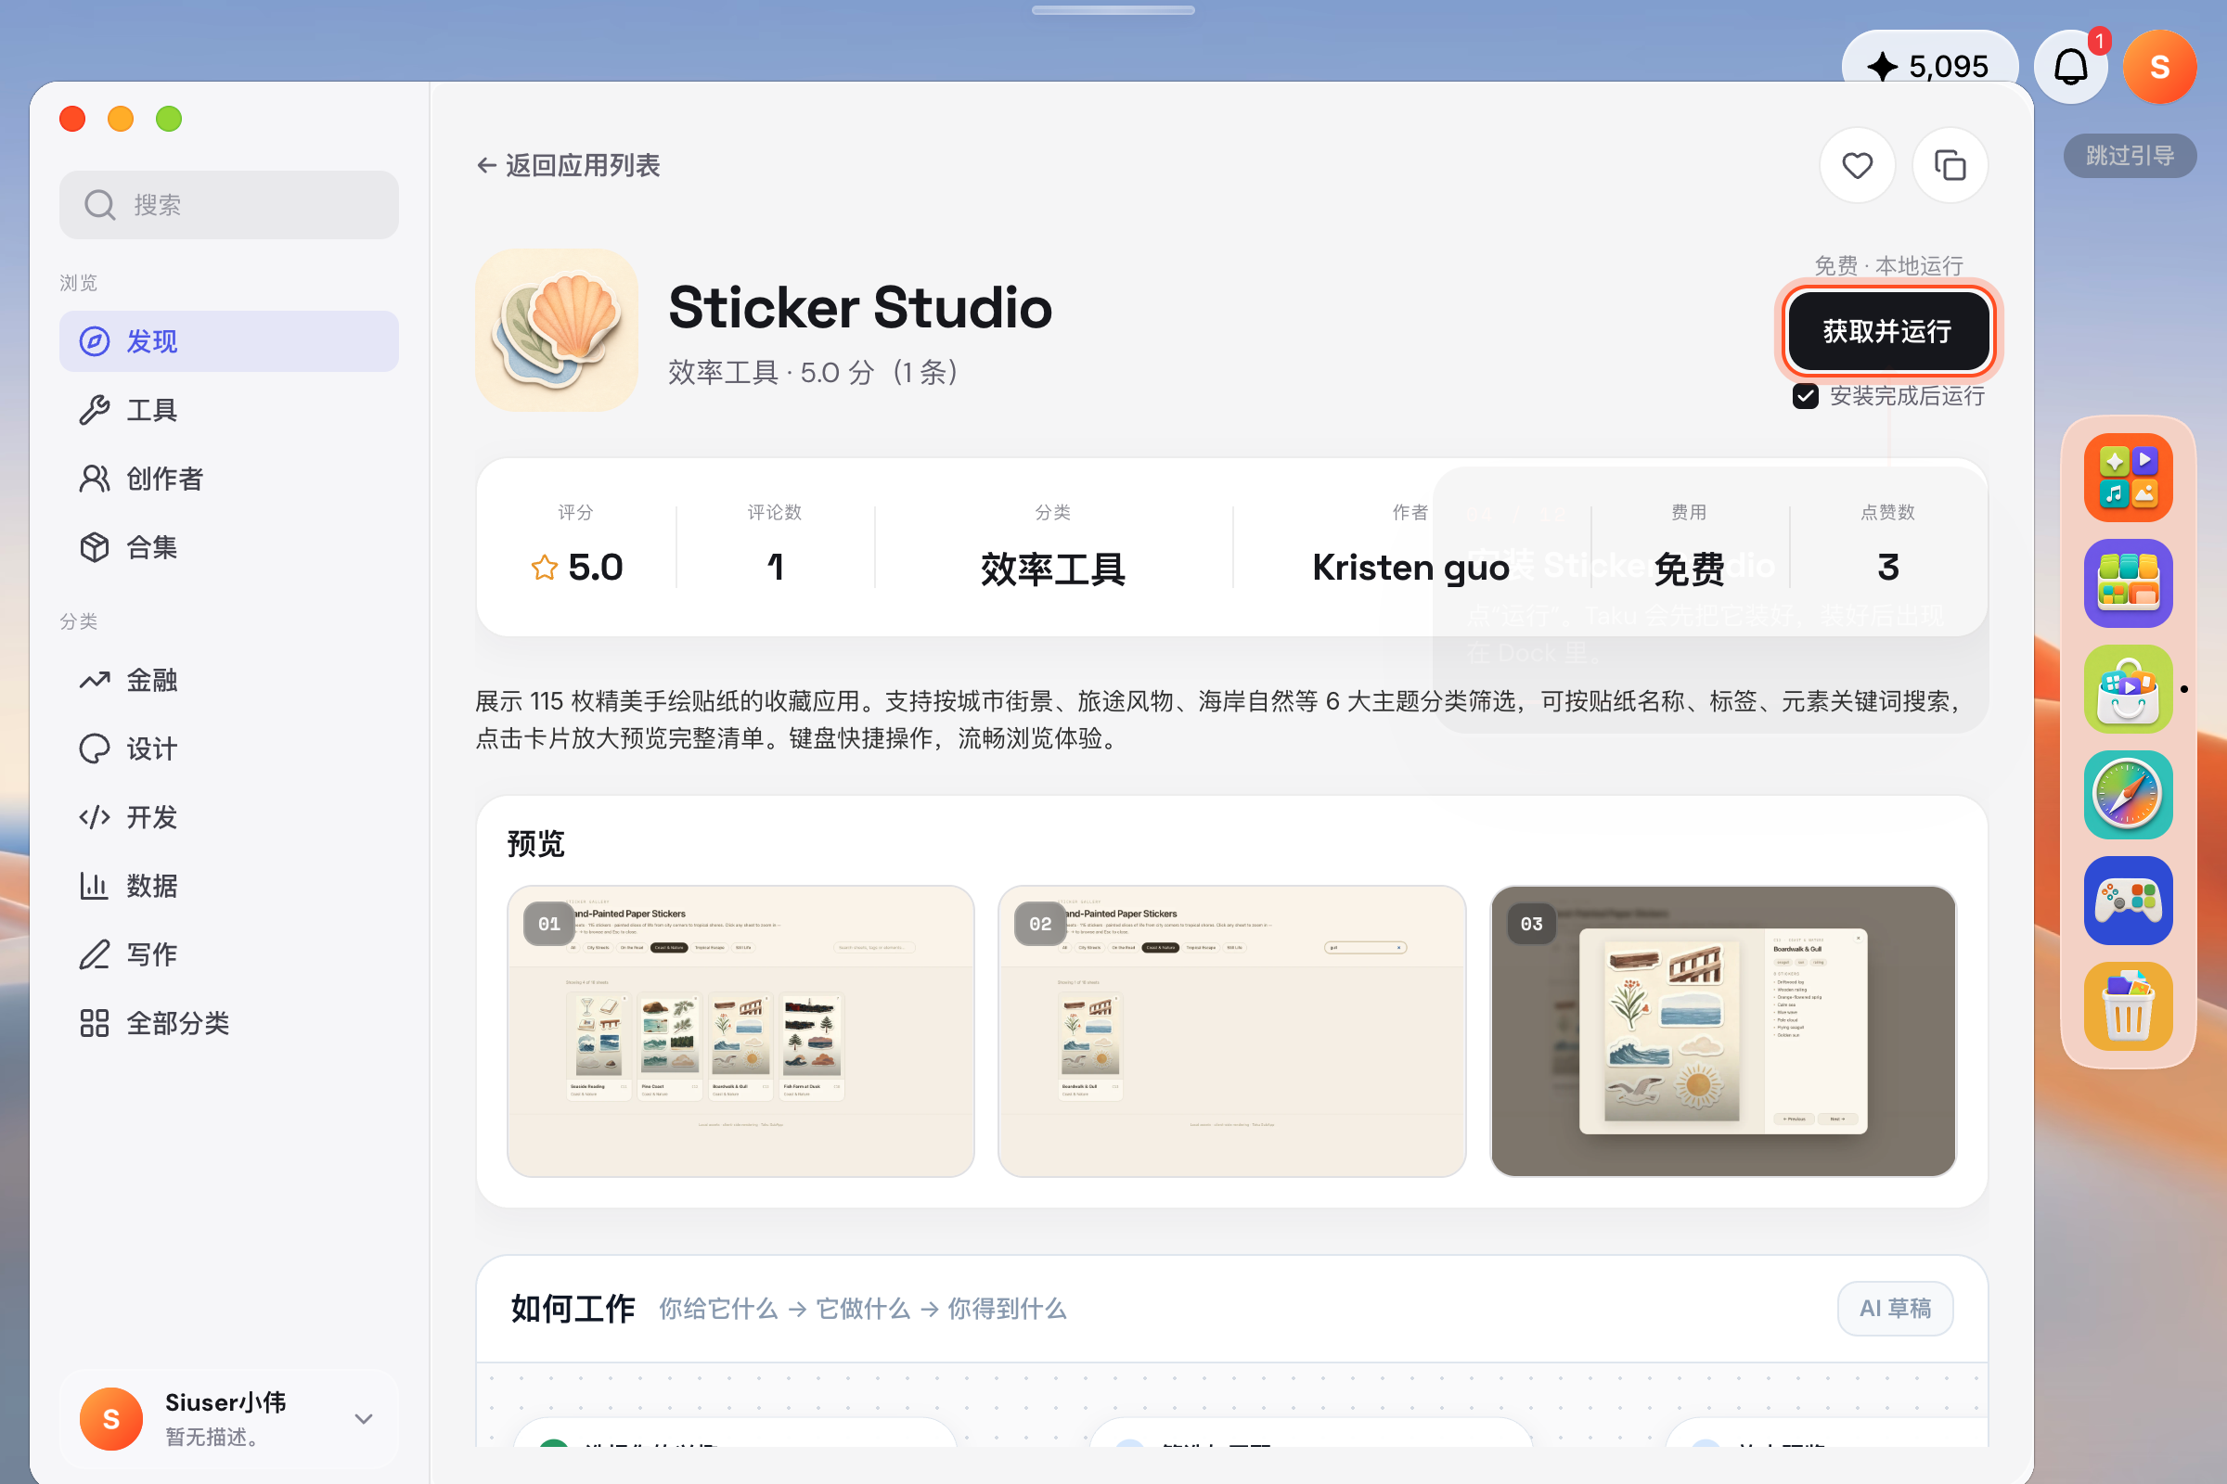Viewport: 2227px width, 1484px height.
Task: Click the magnifier icon in the search box
Action: tap(99, 204)
